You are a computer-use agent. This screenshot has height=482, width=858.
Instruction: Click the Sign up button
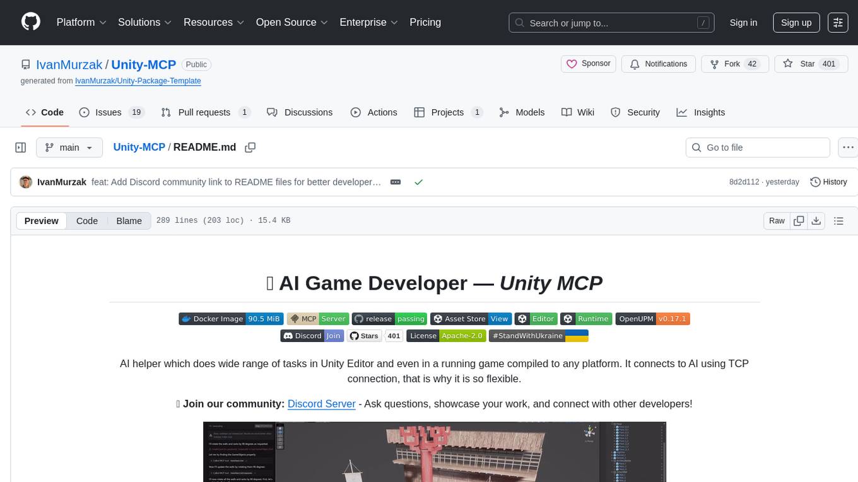click(796, 22)
